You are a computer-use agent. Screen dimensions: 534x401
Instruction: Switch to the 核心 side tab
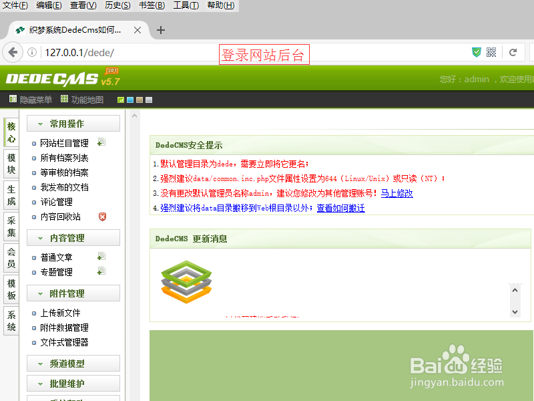[x=11, y=132]
